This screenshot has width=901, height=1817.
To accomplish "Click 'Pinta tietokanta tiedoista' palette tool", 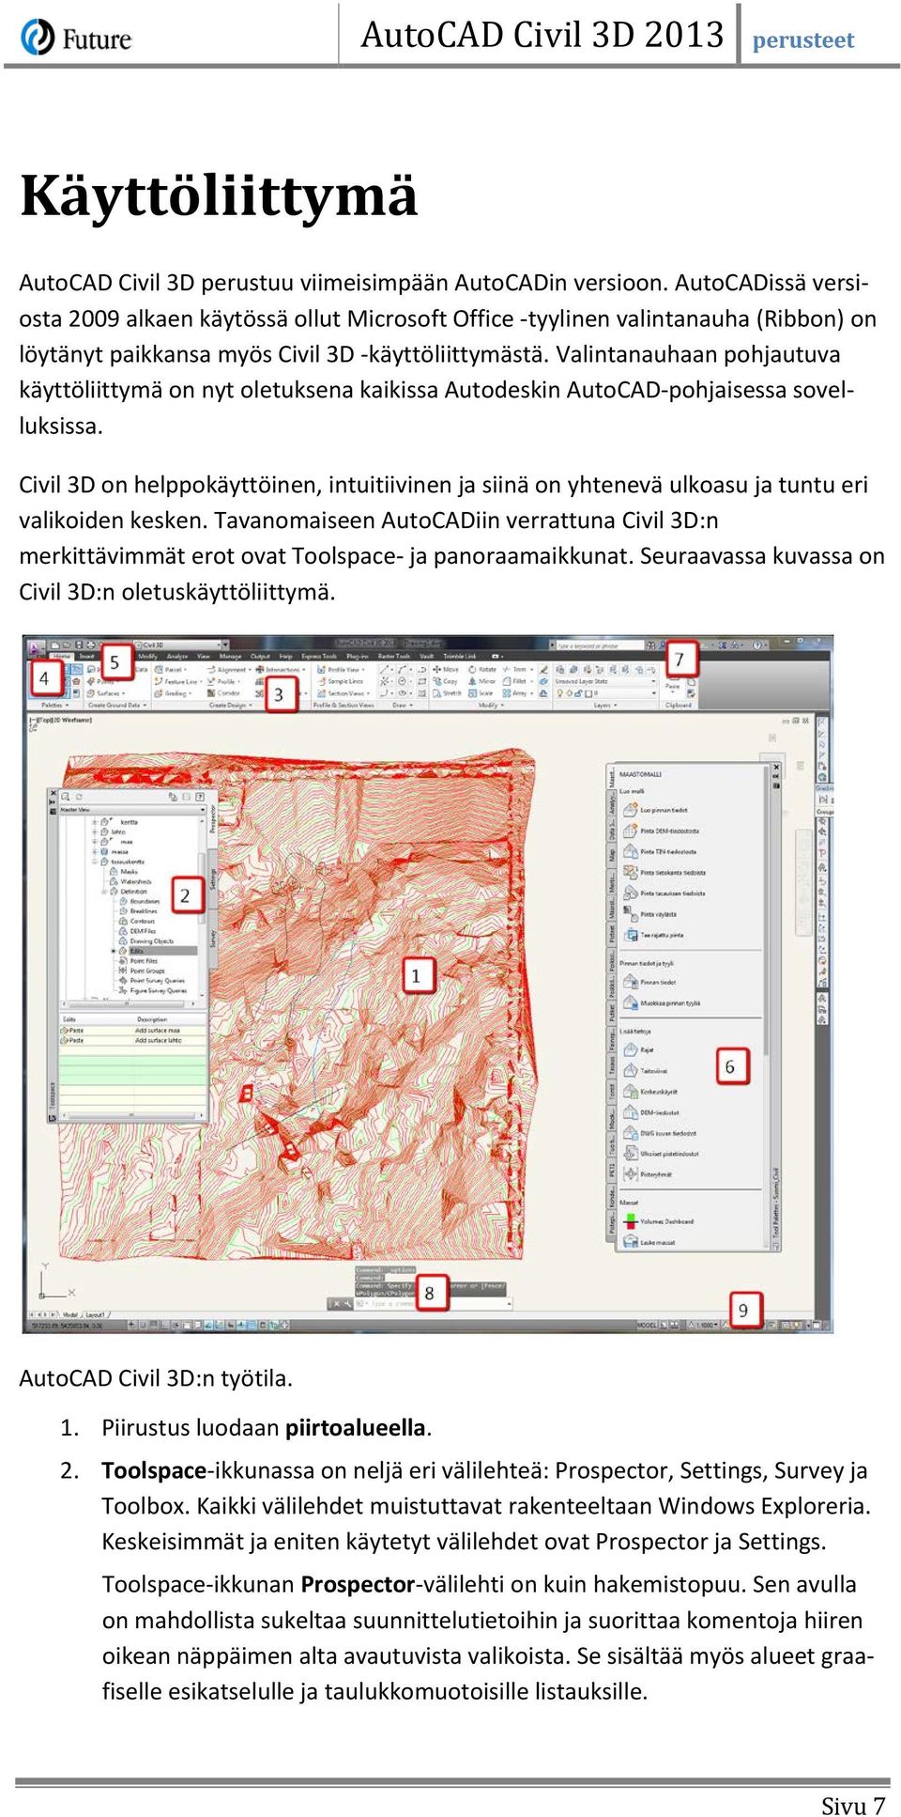I will tap(664, 872).
